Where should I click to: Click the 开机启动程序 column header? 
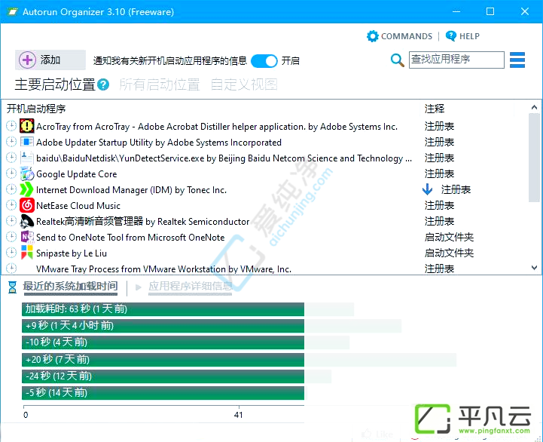[x=36, y=109]
